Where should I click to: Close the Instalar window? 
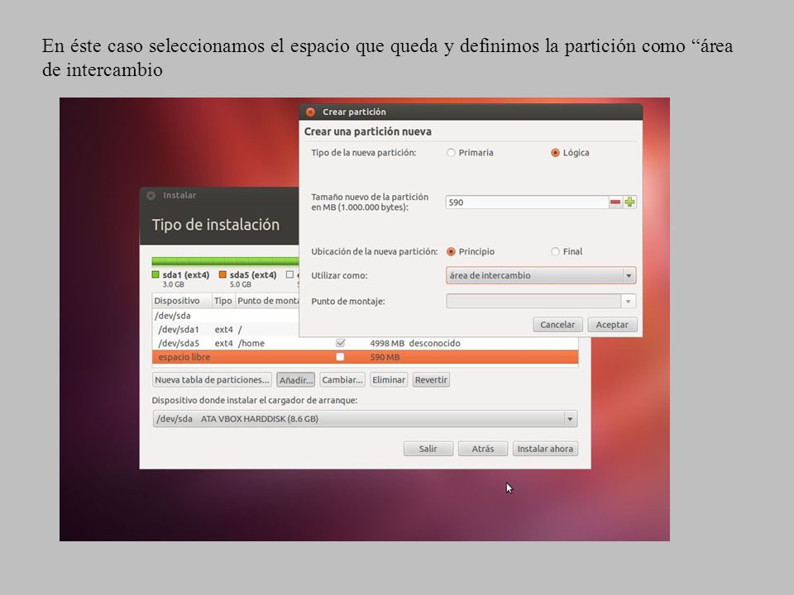[x=151, y=195]
